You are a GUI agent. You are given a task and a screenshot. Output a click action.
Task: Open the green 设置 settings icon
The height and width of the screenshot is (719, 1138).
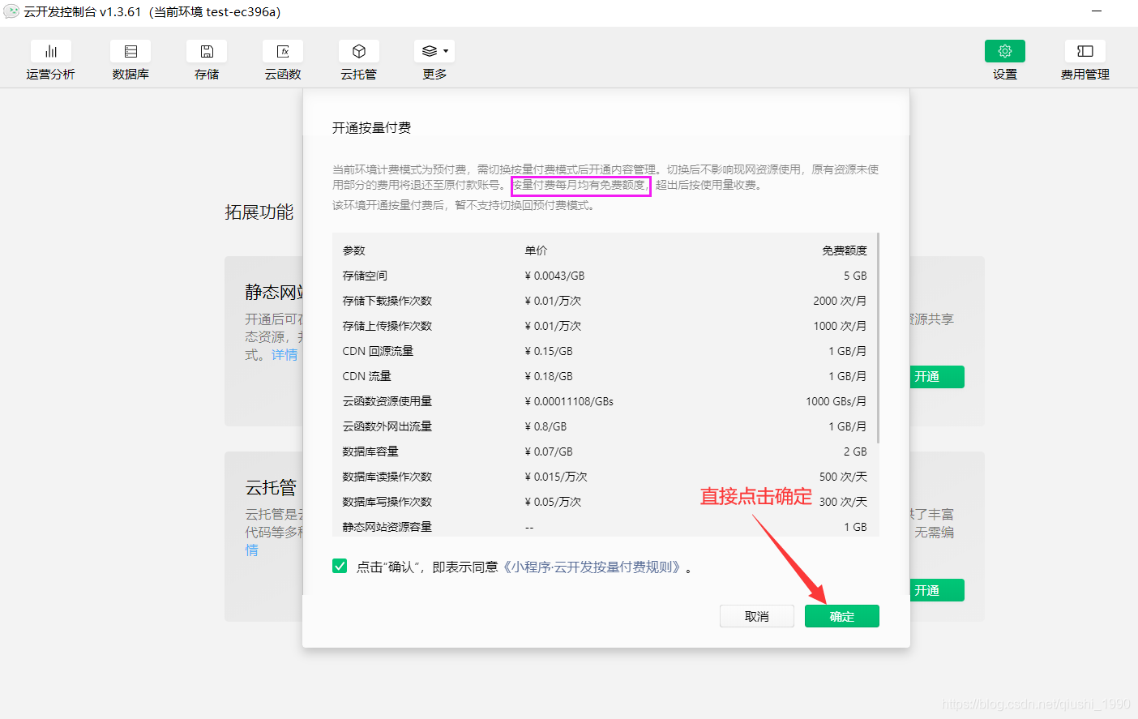tap(1005, 52)
